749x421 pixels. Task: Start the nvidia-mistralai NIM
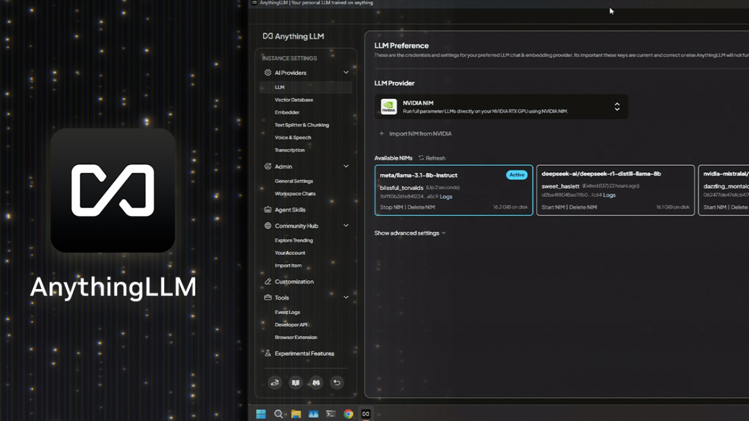714,207
